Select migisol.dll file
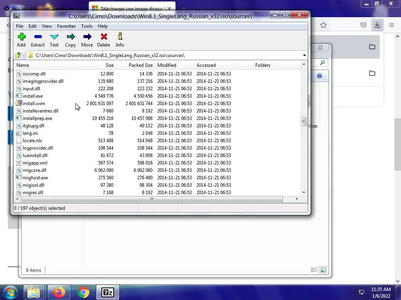401x300 pixels. click(x=34, y=185)
